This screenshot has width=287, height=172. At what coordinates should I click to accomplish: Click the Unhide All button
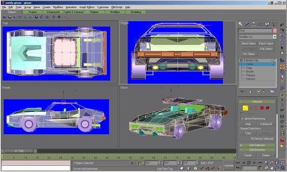click(266, 124)
